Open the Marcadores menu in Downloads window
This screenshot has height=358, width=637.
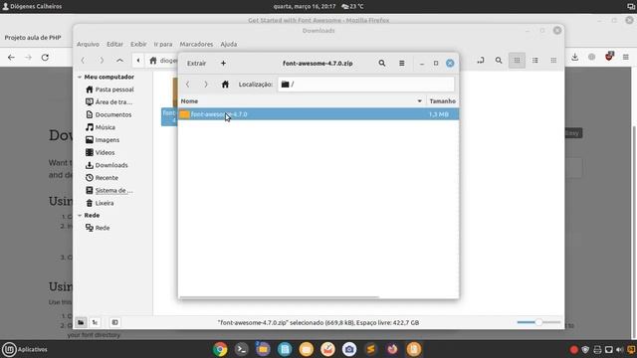coord(196,44)
